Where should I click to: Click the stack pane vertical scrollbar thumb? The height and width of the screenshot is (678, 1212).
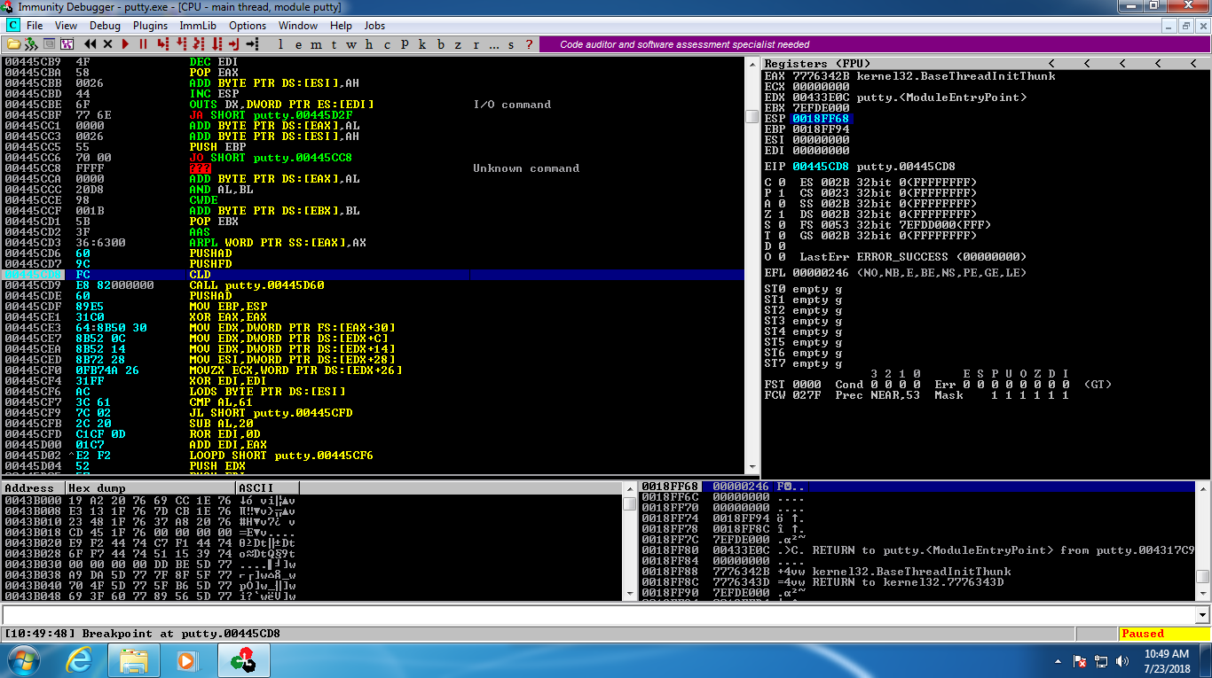[x=1202, y=576]
